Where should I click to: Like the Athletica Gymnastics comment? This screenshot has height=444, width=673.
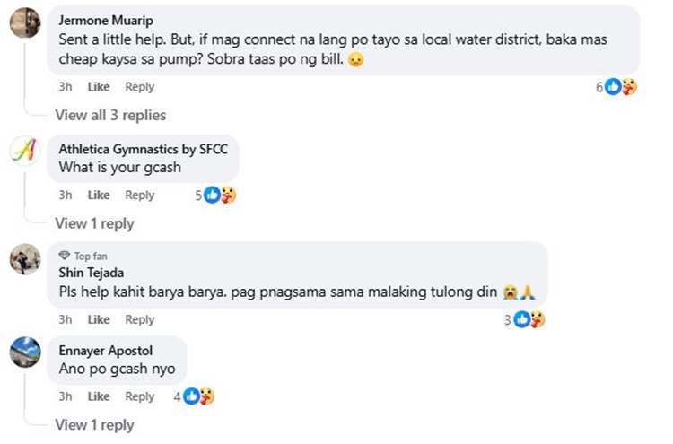(99, 195)
